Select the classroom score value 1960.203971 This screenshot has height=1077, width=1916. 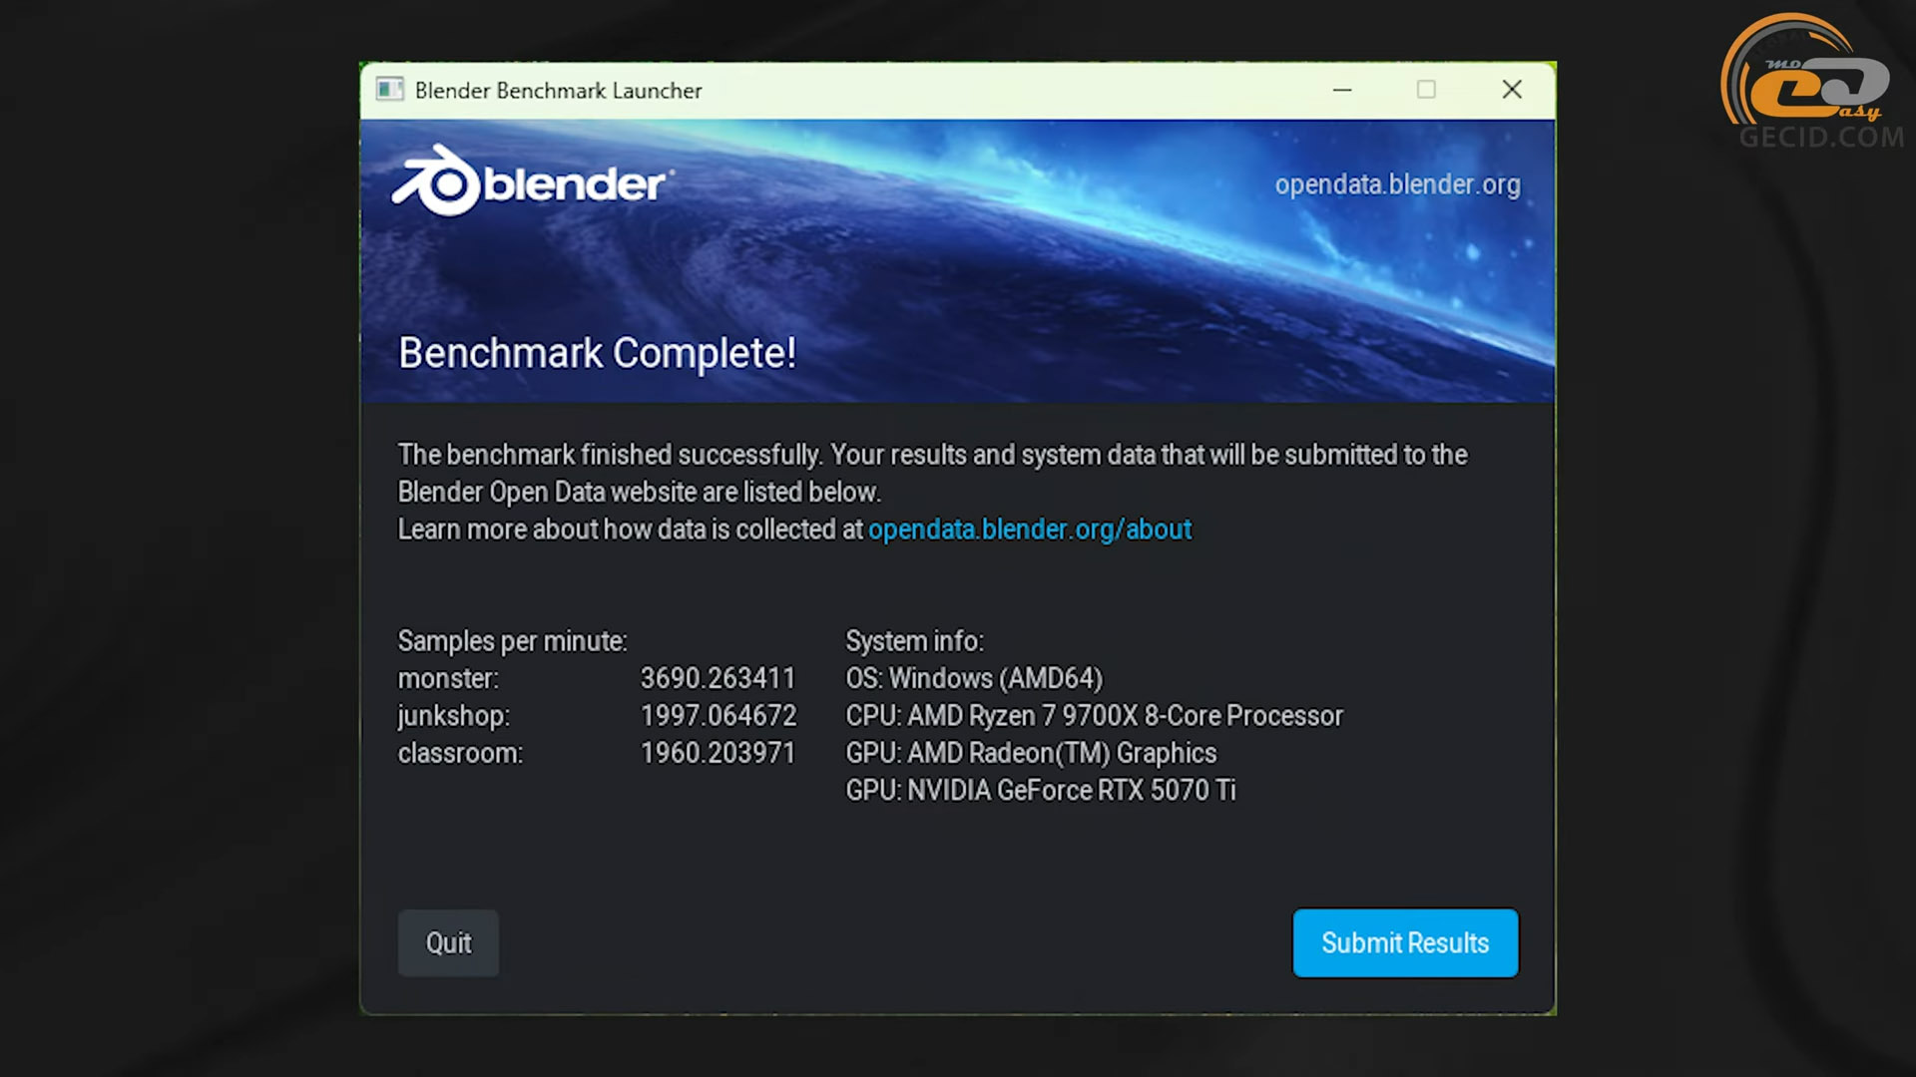coord(718,753)
